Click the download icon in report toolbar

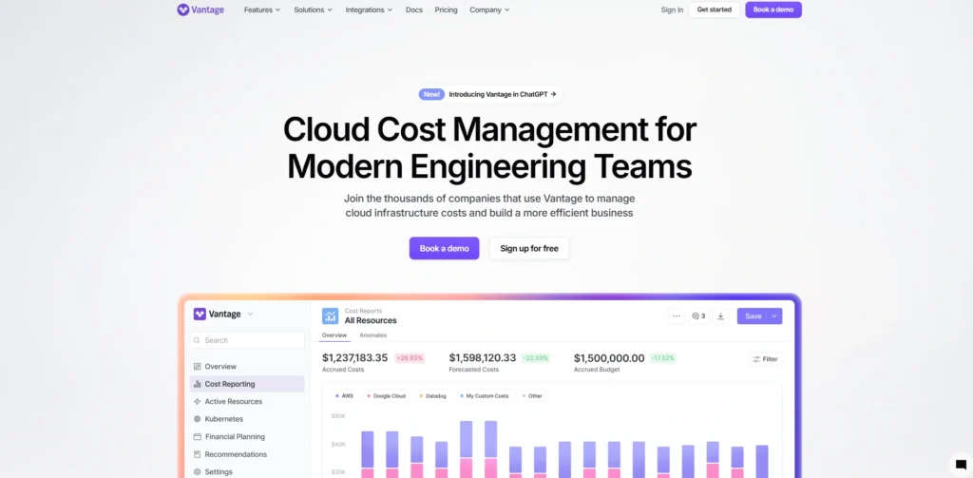click(720, 316)
